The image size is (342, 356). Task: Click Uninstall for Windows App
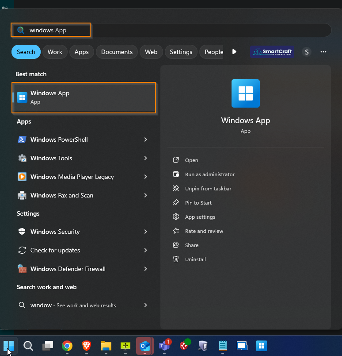[189, 259]
